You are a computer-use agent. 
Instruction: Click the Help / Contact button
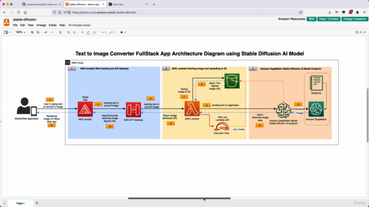pos(329,19)
